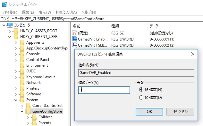Expand the Printers node
203x126 pixels.
tap(16, 89)
